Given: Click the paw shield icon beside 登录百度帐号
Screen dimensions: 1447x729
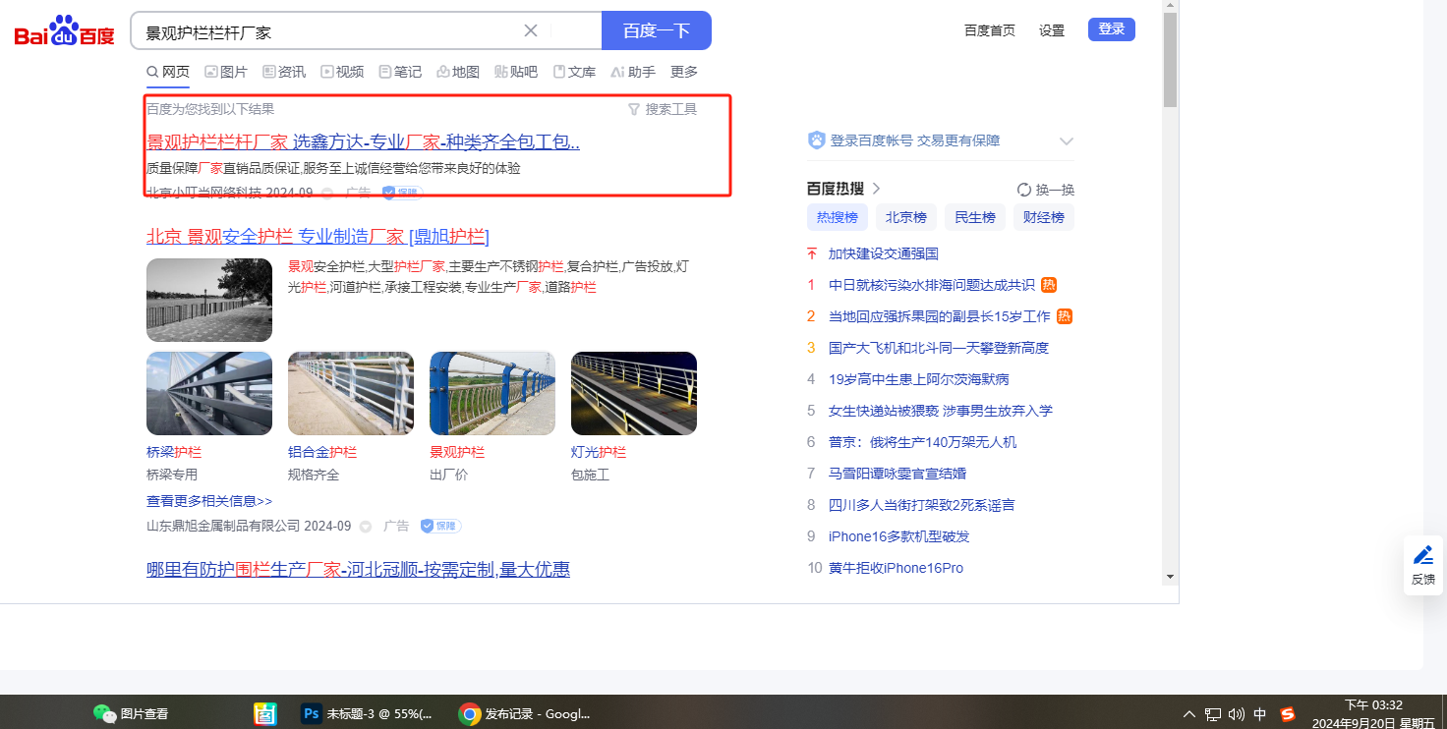Looking at the screenshot, I should coord(816,140).
